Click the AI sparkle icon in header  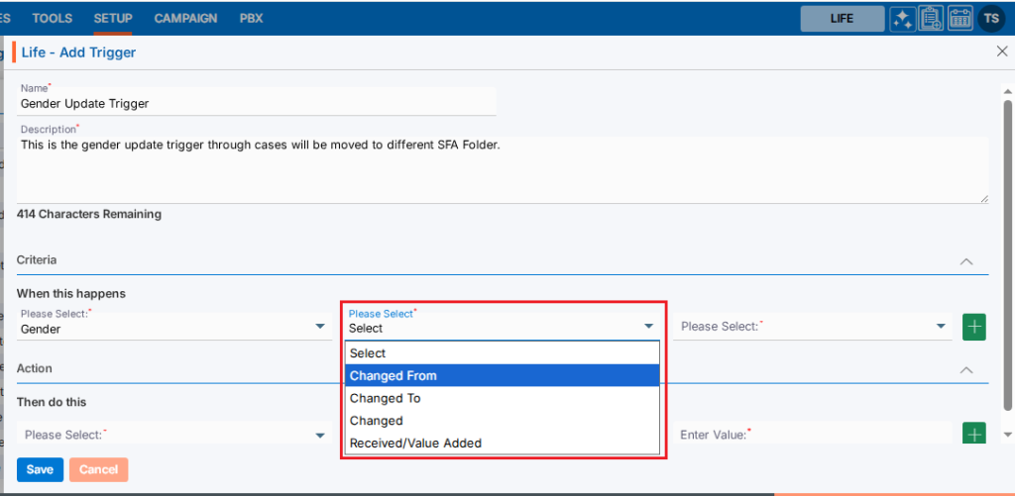click(902, 19)
